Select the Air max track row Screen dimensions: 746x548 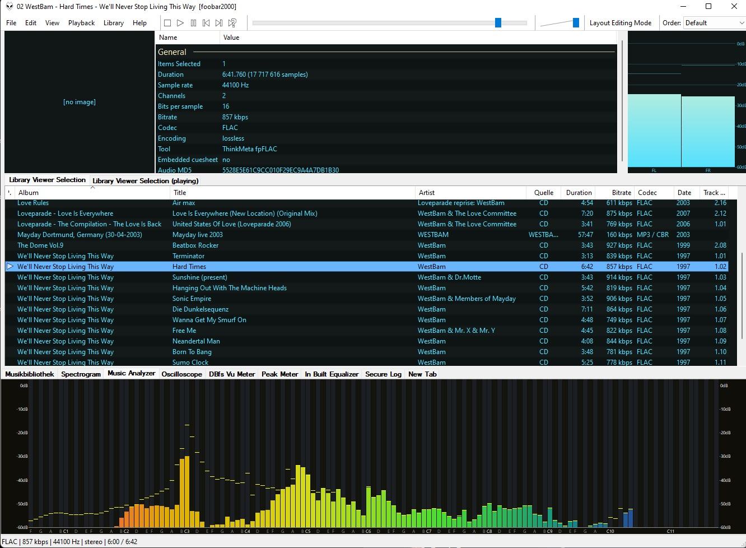366,203
